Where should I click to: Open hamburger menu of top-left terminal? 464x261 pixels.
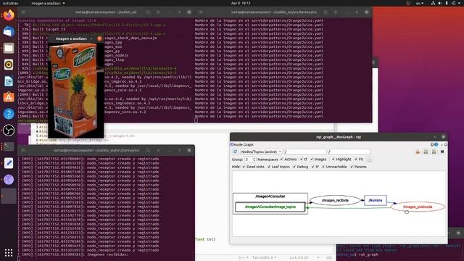[158, 12]
